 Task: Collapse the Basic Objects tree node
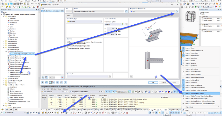[x=4, y=16]
